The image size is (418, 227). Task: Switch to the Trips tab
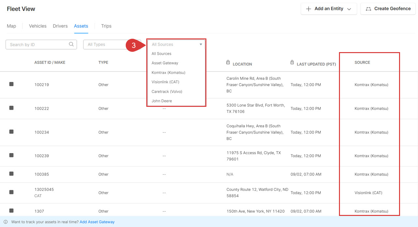[106, 26]
